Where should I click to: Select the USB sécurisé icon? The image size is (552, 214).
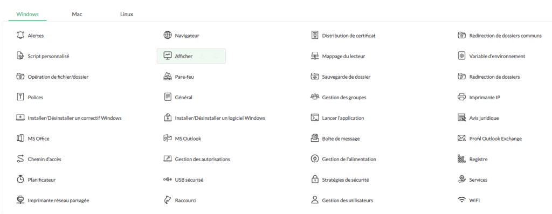(168, 180)
